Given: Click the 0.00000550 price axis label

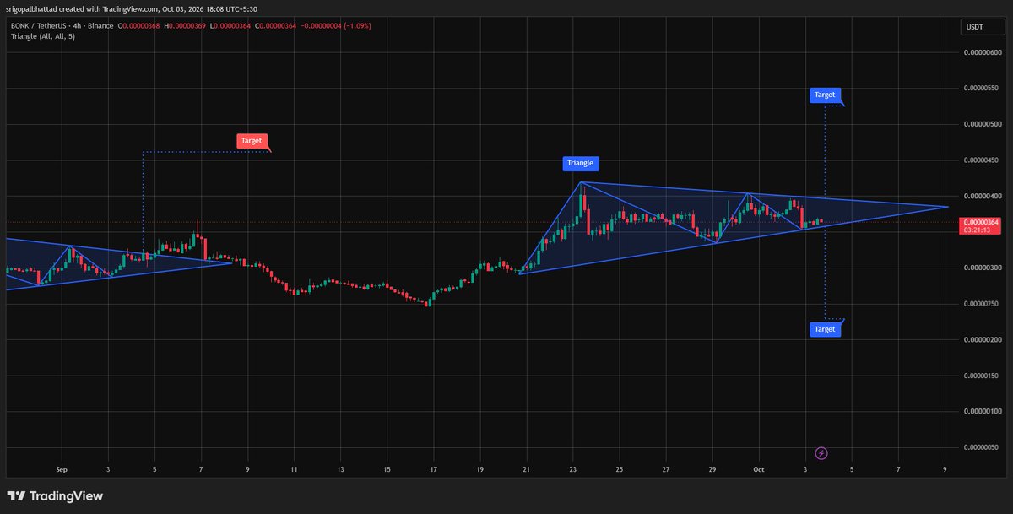Looking at the screenshot, I should tap(982, 88).
